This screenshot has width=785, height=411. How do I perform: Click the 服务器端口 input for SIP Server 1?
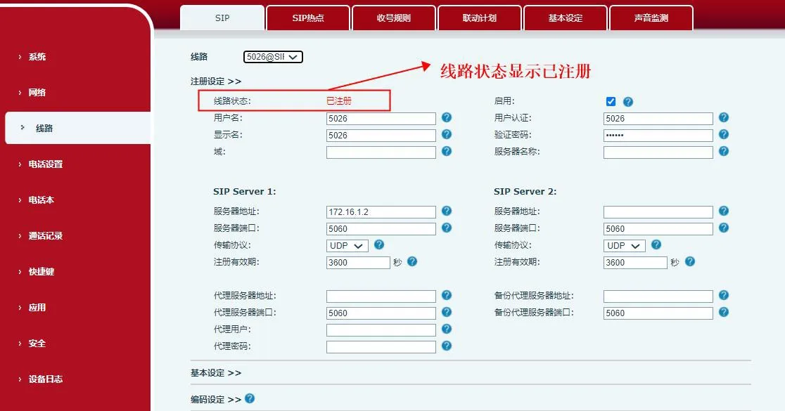click(x=381, y=228)
